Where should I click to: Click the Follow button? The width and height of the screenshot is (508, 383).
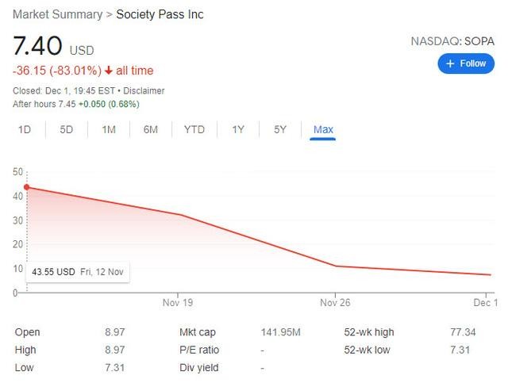[x=466, y=63]
